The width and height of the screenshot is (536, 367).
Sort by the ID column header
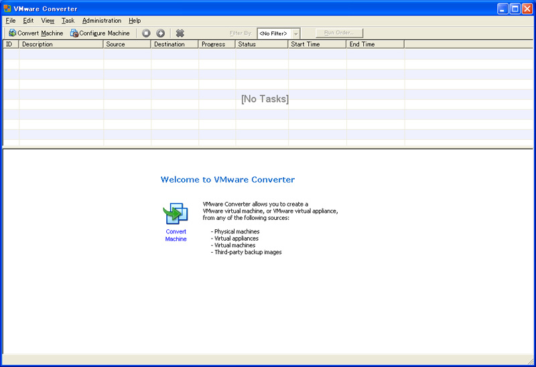click(x=11, y=44)
